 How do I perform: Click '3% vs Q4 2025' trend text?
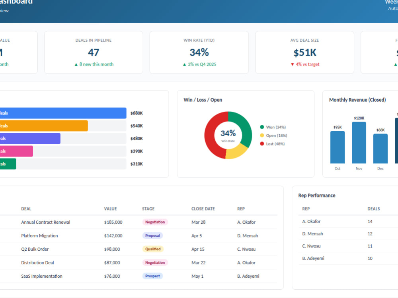(x=199, y=64)
